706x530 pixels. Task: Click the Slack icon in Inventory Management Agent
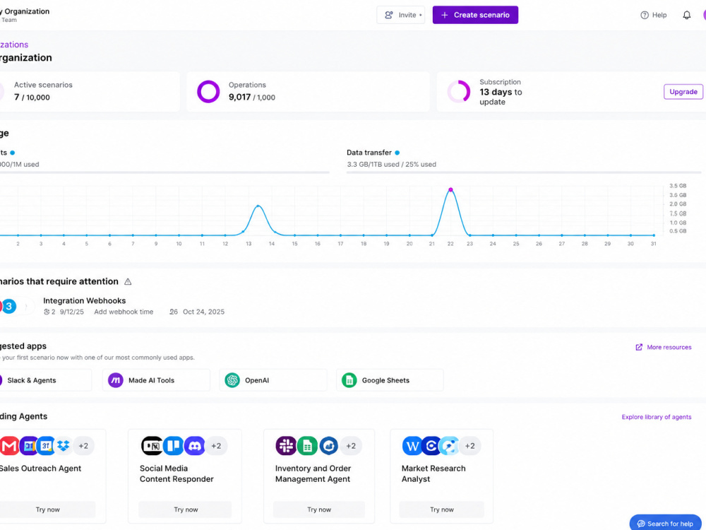[x=286, y=446]
